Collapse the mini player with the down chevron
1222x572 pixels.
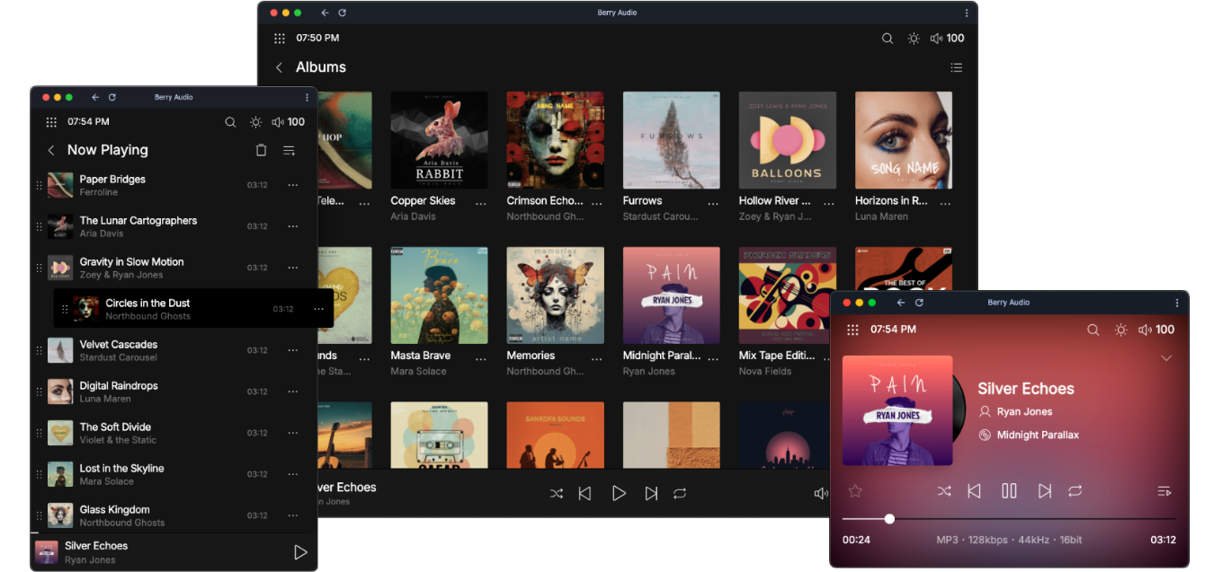tap(1166, 357)
